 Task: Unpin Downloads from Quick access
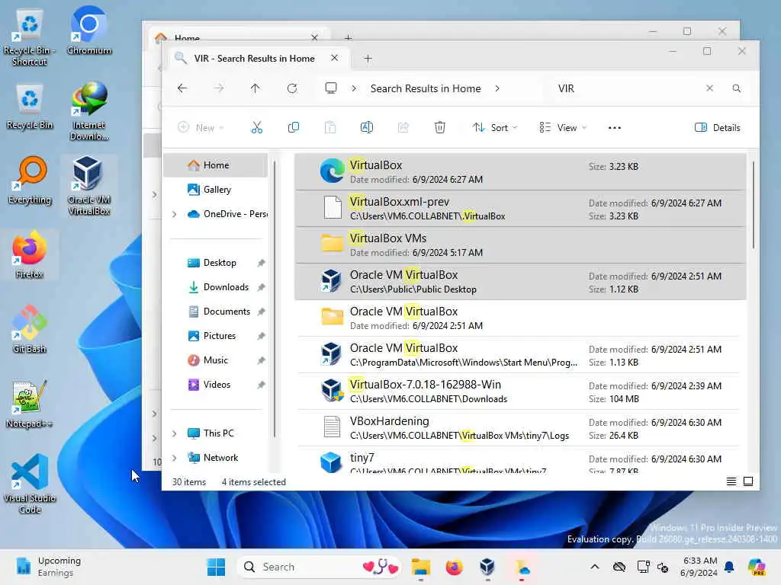[x=261, y=287]
